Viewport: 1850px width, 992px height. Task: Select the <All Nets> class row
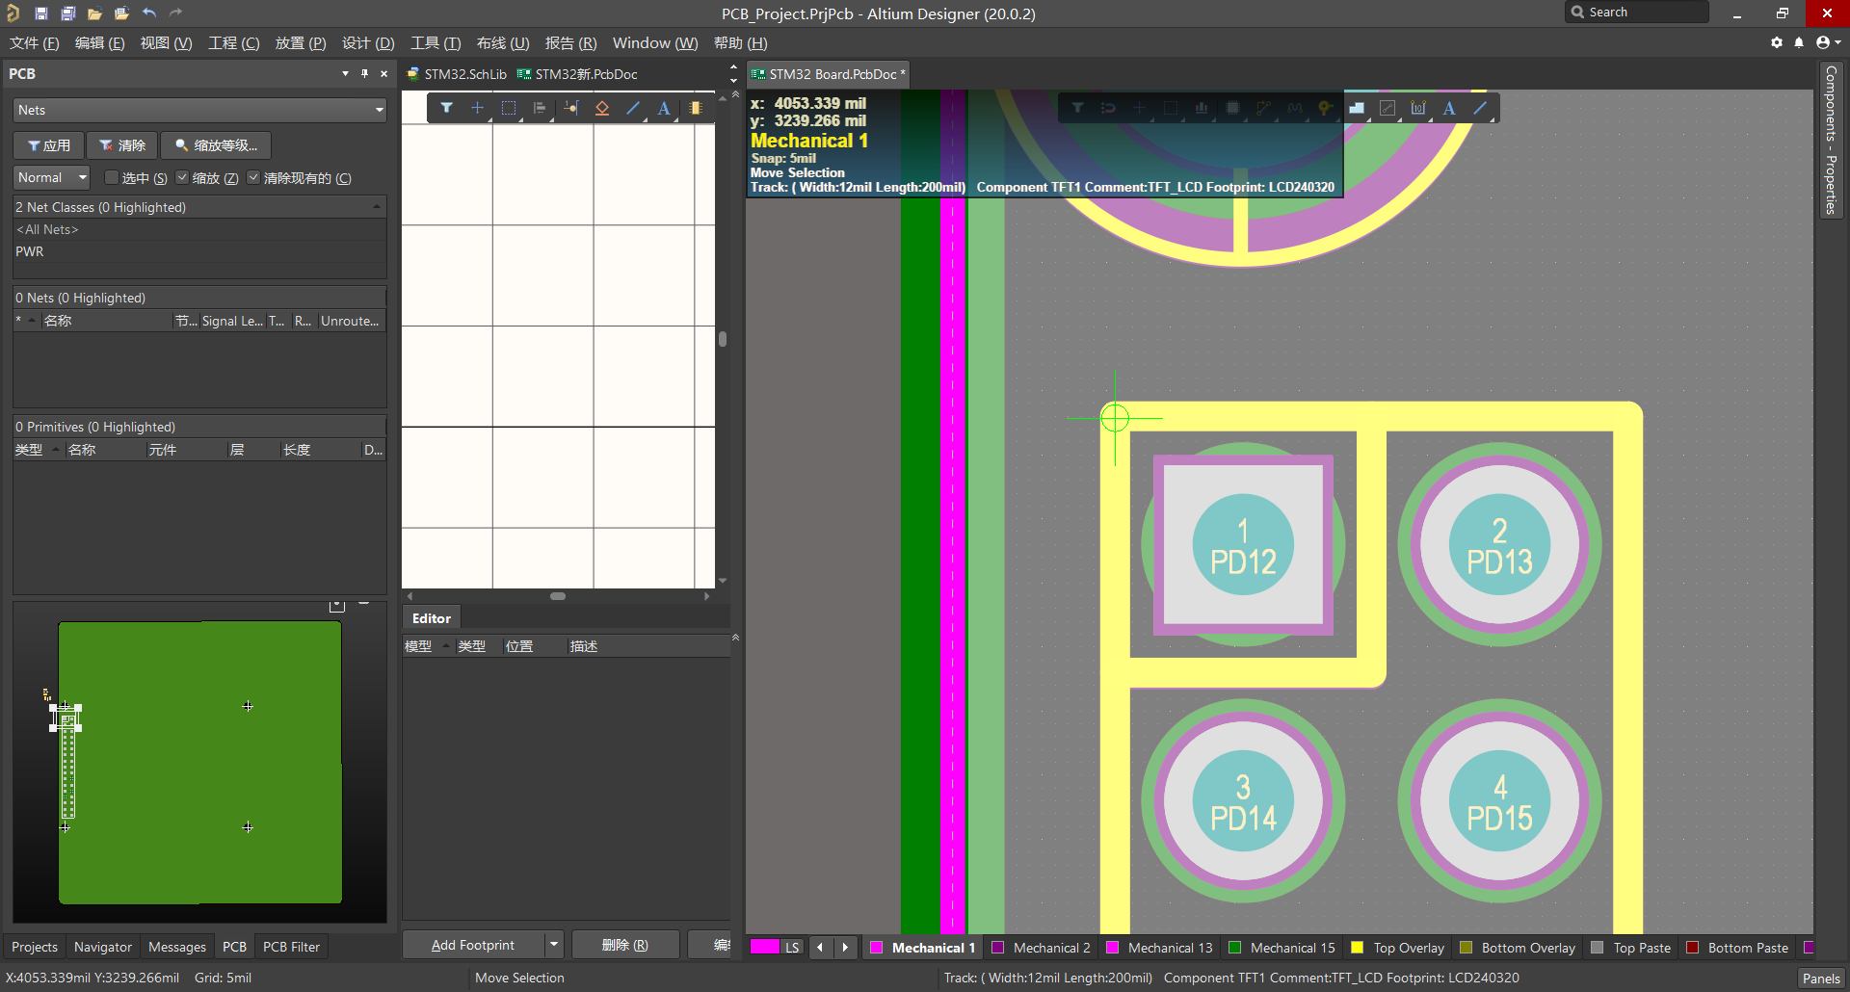point(199,229)
